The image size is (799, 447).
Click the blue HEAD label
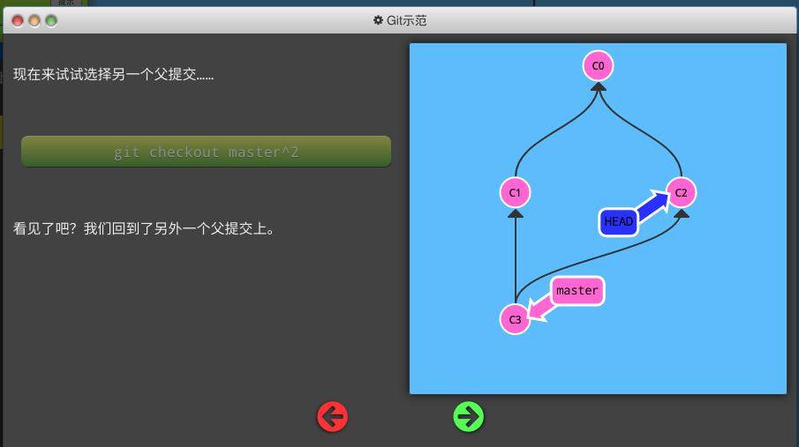pyautogui.click(x=618, y=221)
